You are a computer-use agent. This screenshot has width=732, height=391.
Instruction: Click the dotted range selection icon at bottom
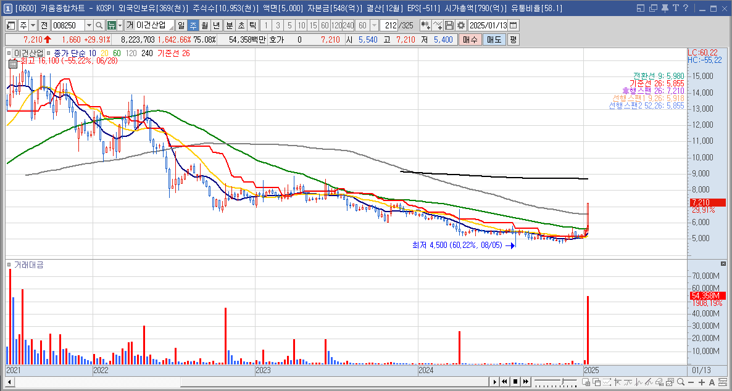(x=607, y=382)
